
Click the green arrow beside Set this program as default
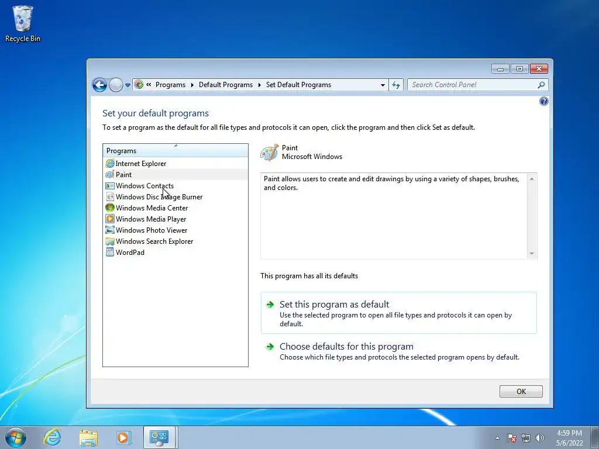coord(270,305)
